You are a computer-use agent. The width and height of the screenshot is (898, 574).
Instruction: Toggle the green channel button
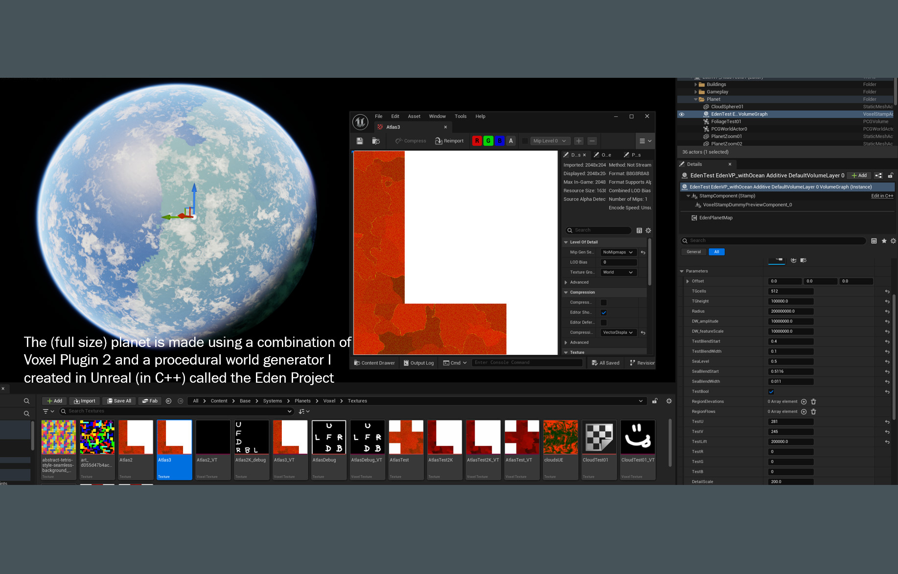[488, 141]
